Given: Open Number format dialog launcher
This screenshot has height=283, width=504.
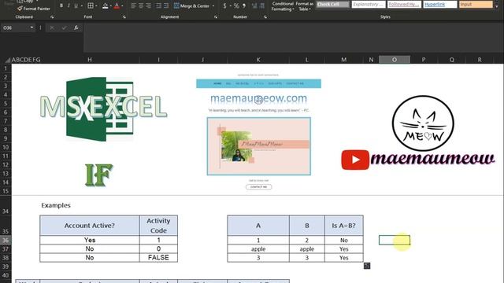Looking at the screenshot, I should [265, 17].
